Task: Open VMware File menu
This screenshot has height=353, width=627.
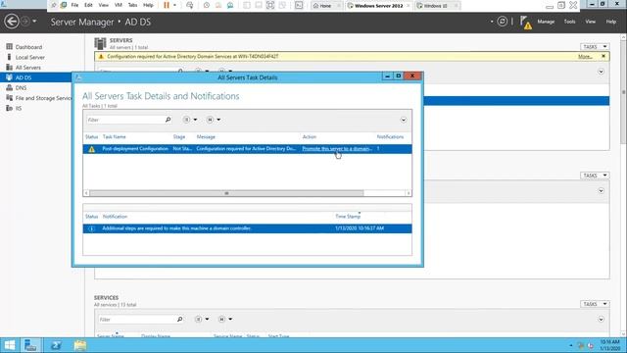Action: pyautogui.click(x=74, y=5)
